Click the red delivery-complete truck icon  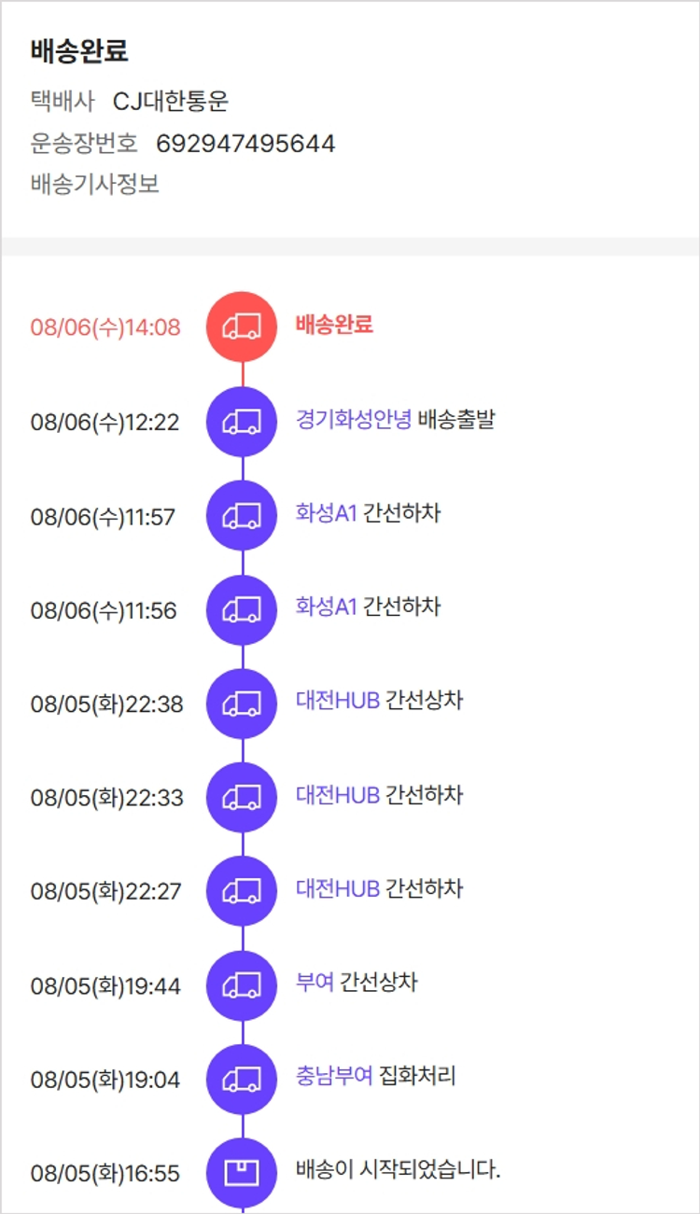point(242,327)
